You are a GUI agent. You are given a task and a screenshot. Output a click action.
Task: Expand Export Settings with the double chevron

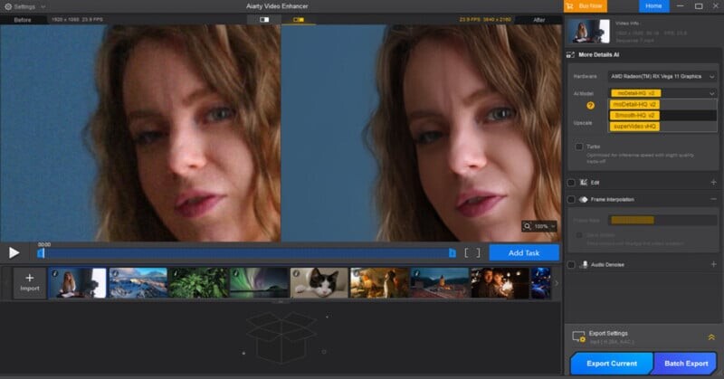(711, 336)
